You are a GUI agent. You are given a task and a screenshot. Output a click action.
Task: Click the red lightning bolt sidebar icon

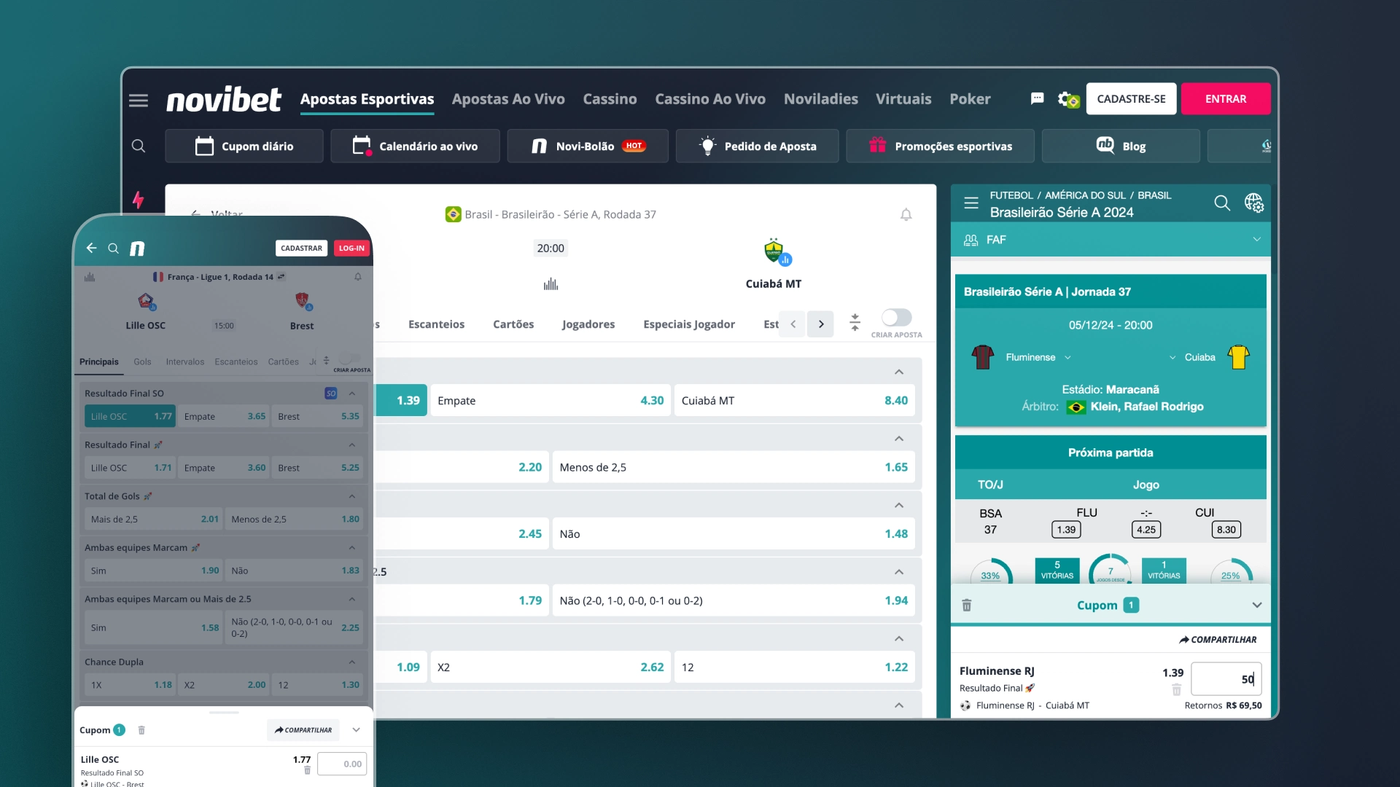(x=138, y=200)
